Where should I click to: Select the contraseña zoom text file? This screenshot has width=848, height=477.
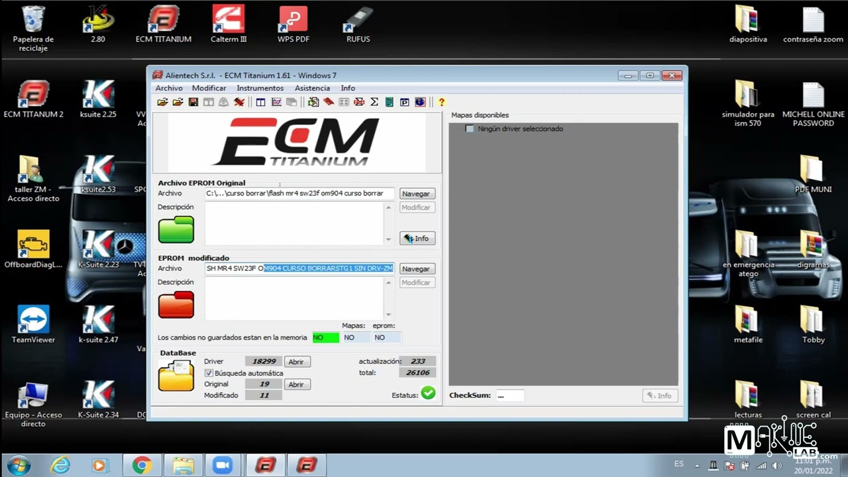coord(813,24)
